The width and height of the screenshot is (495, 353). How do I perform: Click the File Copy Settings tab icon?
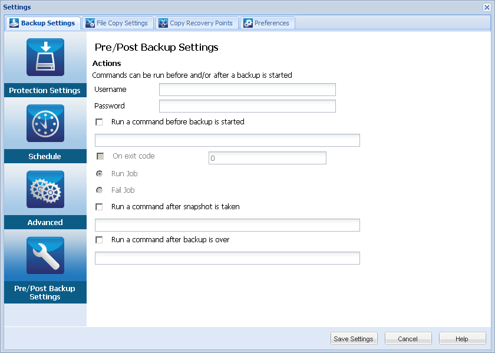tap(90, 23)
